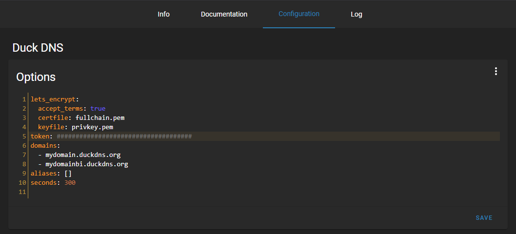Switch to the Log tab

coord(357,14)
